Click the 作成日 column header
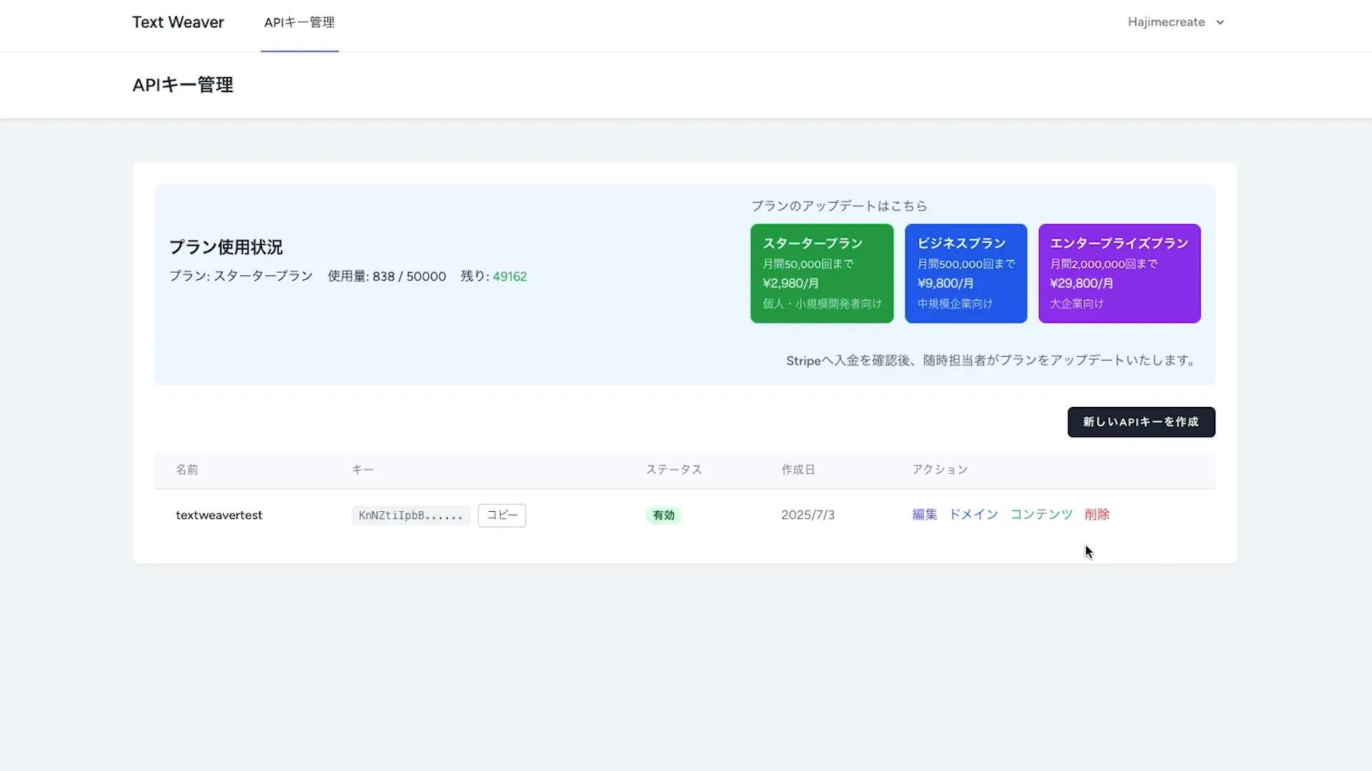This screenshot has height=771, width=1372. click(x=798, y=470)
